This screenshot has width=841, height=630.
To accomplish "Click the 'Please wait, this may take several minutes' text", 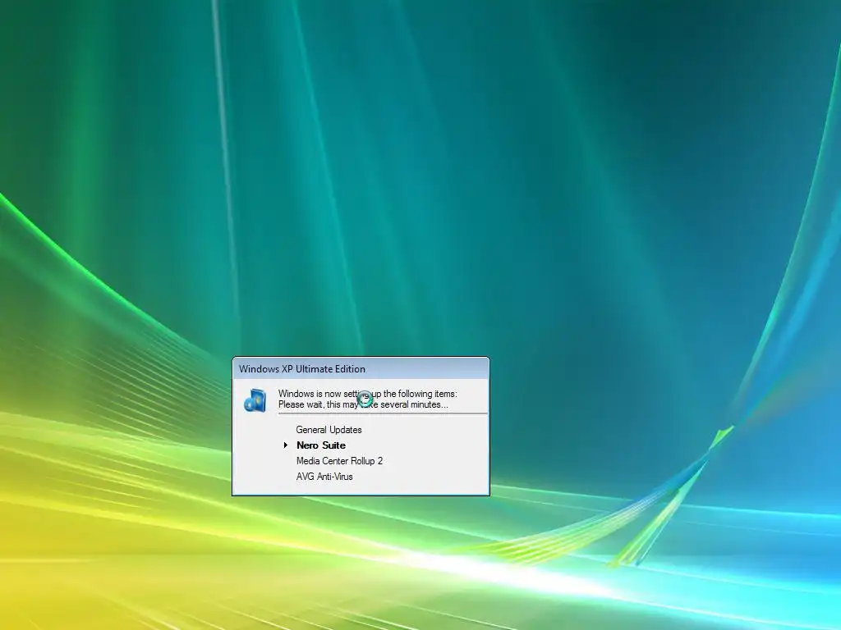I will coord(363,404).
